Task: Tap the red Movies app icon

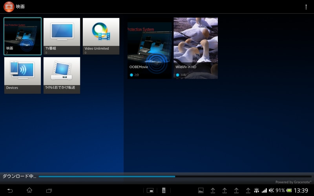Action: pos(9,7)
